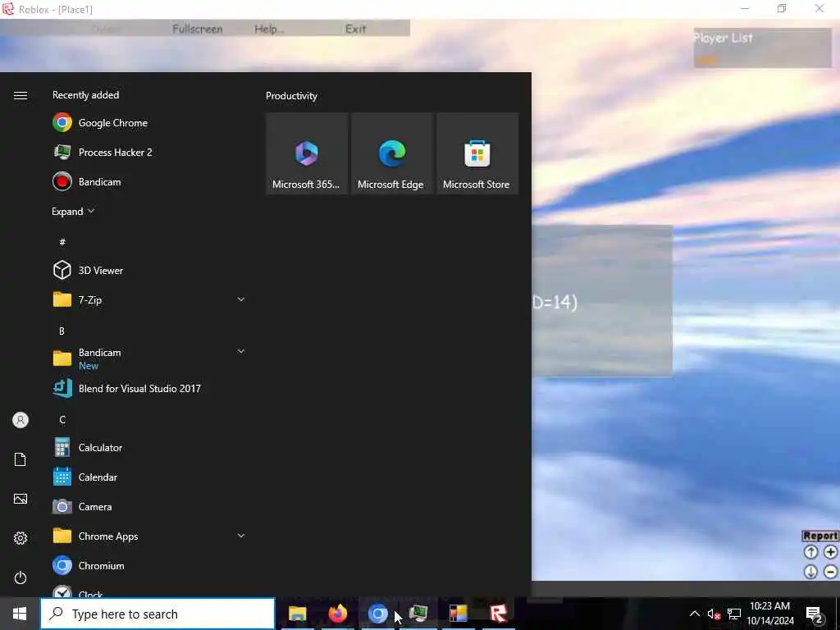This screenshot has height=630, width=840.
Task: Open Firefox from the taskbar
Action: pyautogui.click(x=337, y=614)
